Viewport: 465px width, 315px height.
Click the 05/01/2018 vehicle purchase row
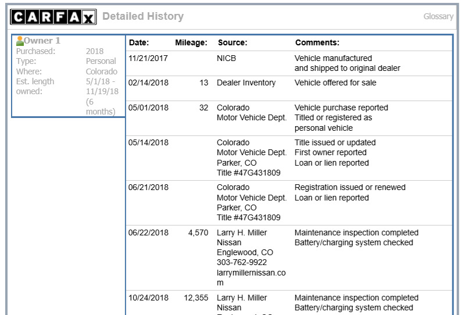(x=289, y=118)
